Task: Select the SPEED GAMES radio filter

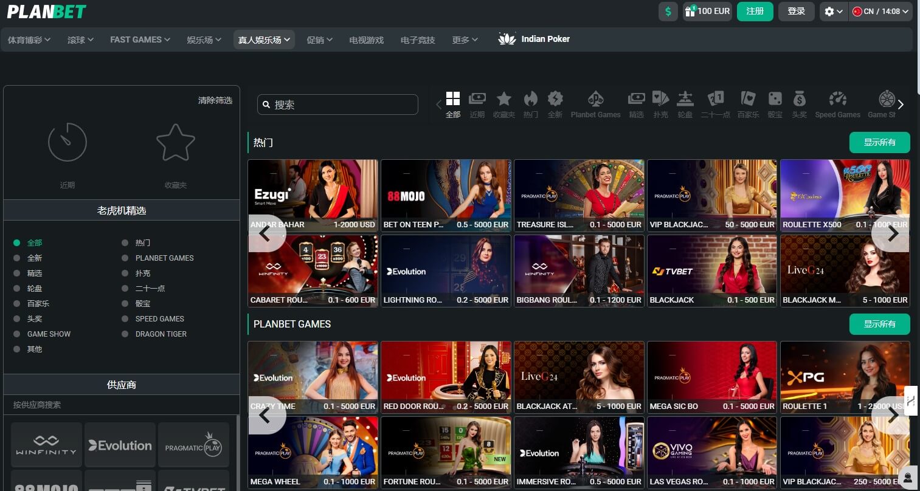Action: pos(125,318)
